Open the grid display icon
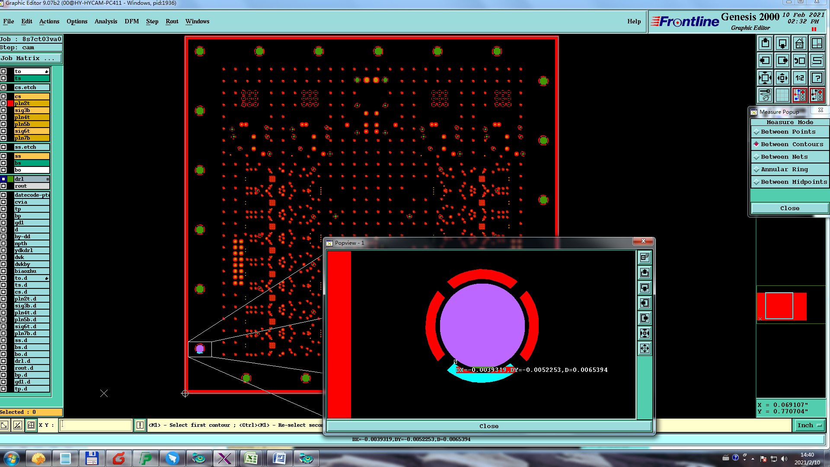The height and width of the screenshot is (467, 830). [782, 95]
